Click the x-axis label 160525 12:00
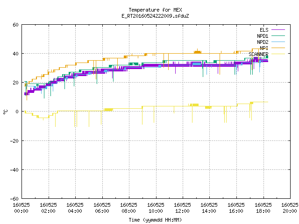Screen dimensions: 299x224 click(x=183, y=208)
